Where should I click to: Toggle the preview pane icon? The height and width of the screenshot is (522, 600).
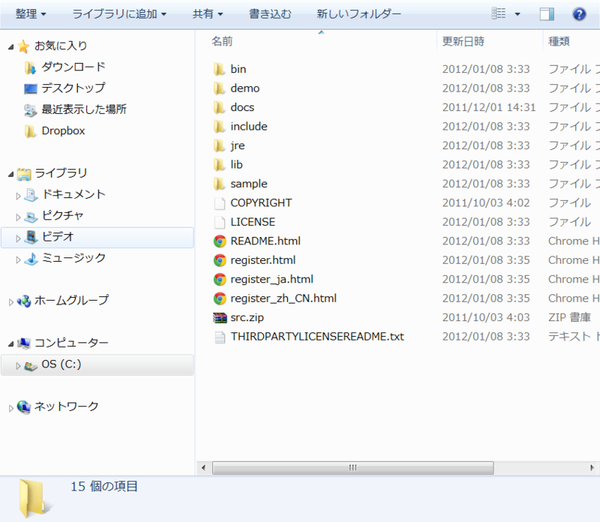point(547,14)
